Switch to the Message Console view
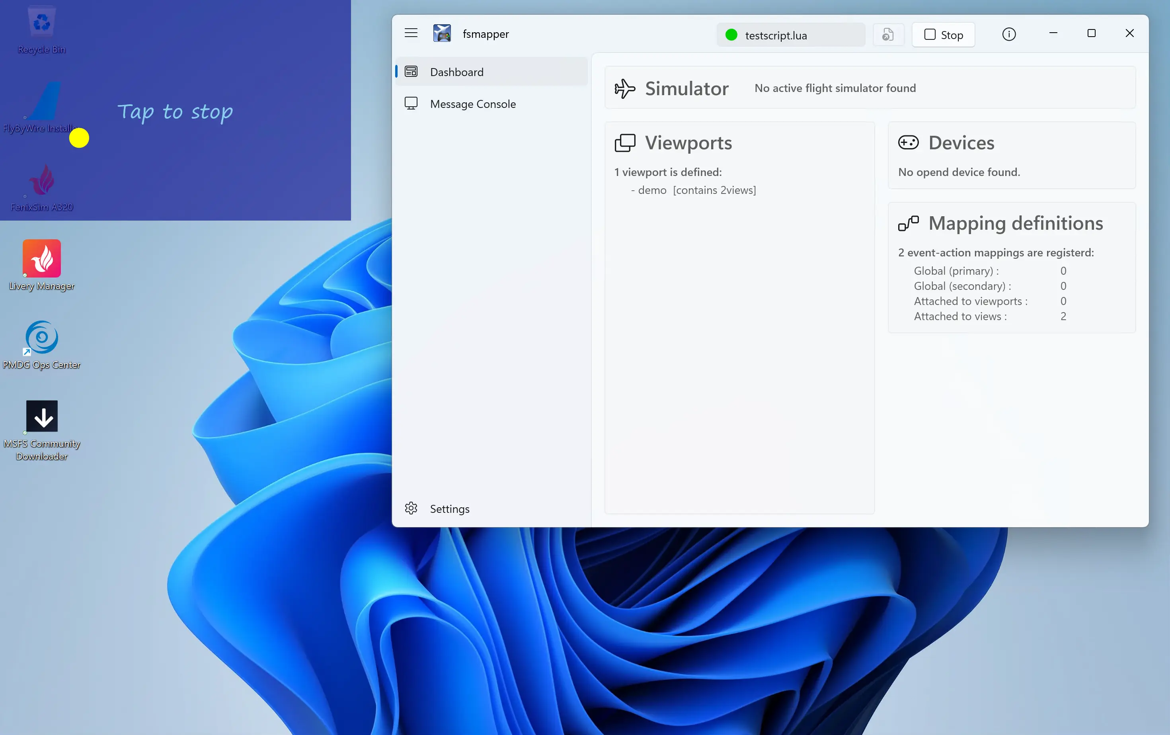 click(473, 104)
